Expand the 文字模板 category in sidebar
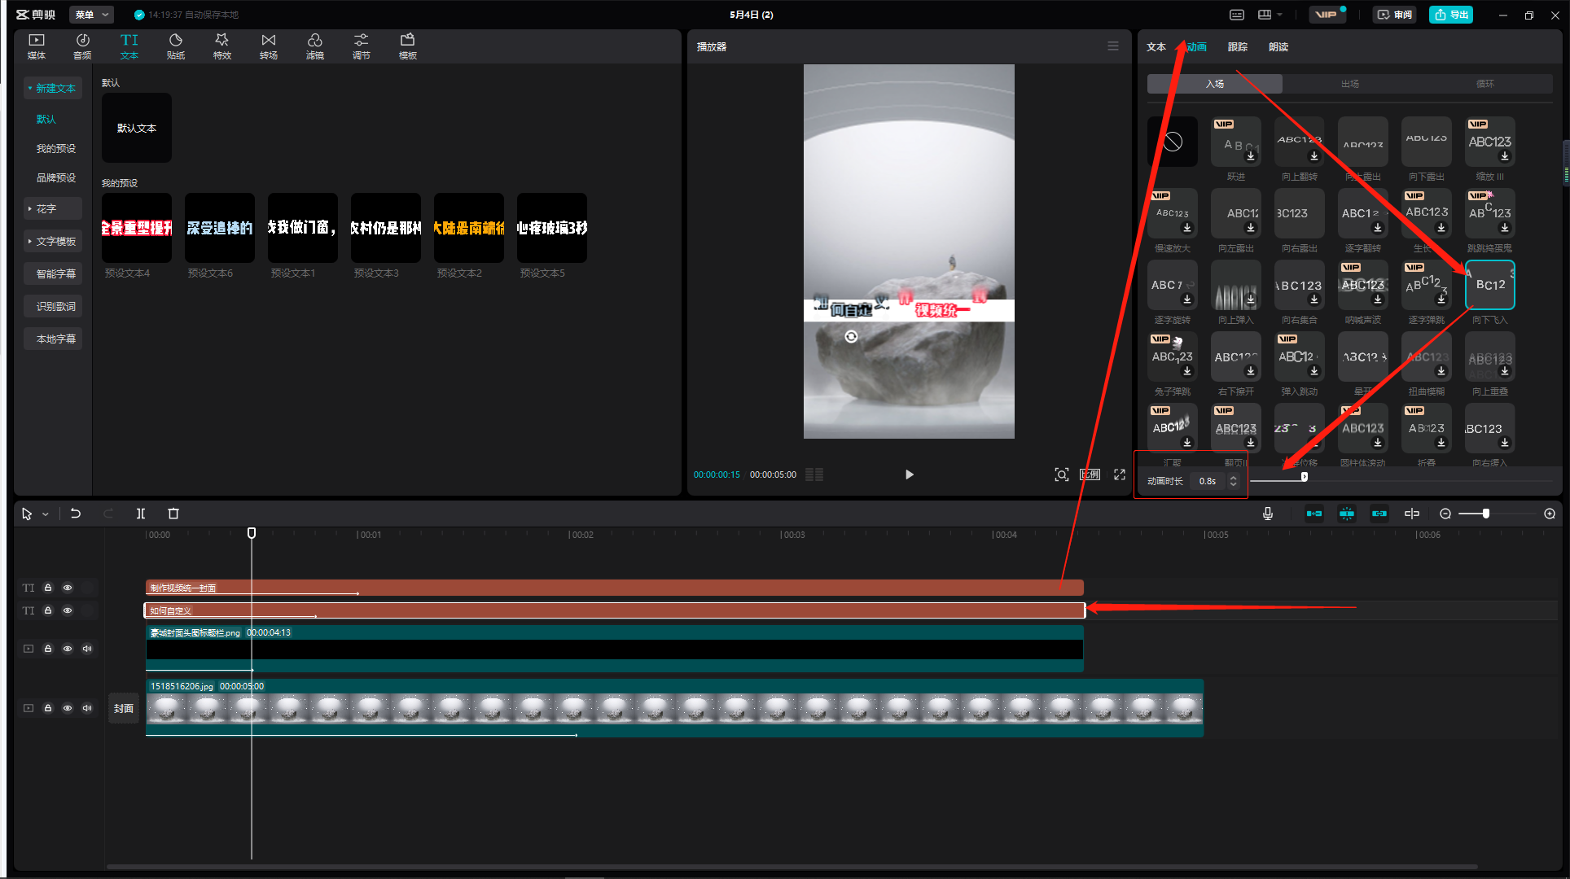The width and height of the screenshot is (1570, 879). pos(52,242)
